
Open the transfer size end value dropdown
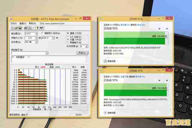tap(53, 38)
